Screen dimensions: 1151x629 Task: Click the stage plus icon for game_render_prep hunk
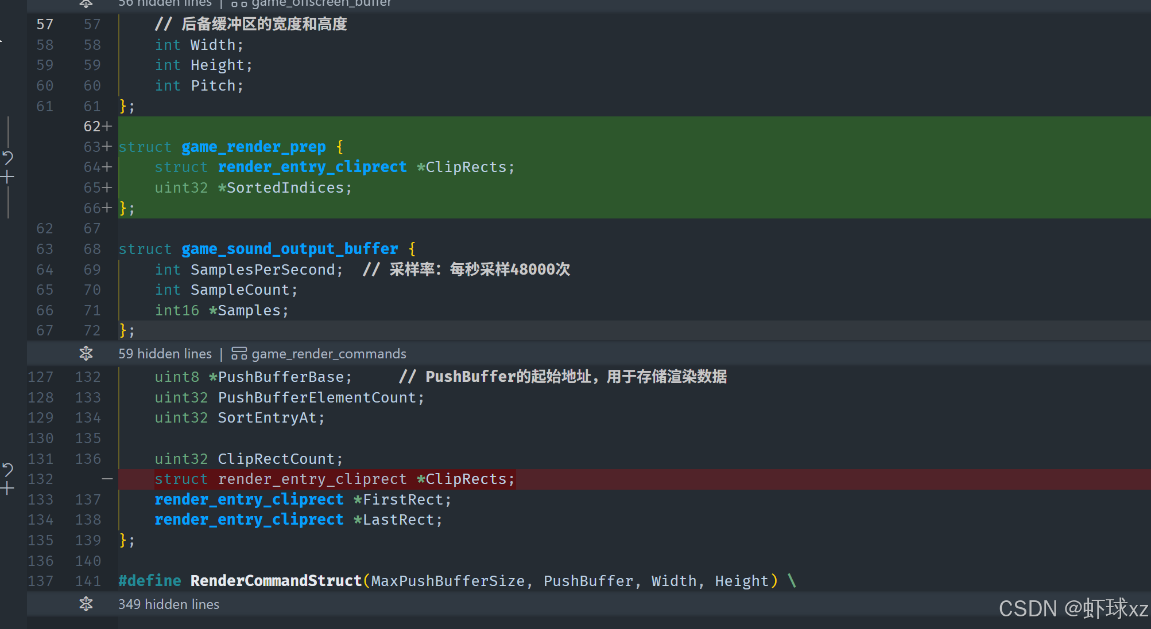click(x=7, y=177)
